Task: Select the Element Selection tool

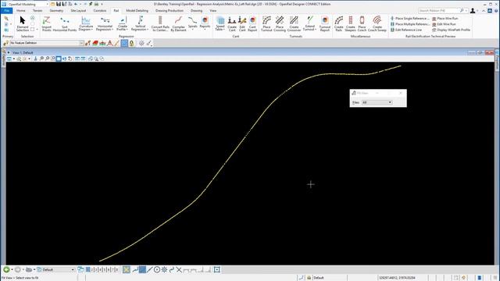Action: (23, 24)
